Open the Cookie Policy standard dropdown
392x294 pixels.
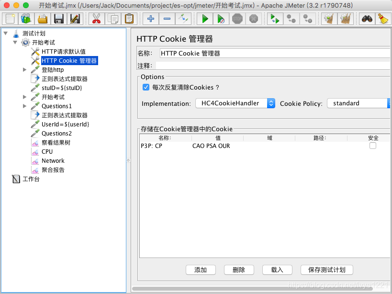358,103
